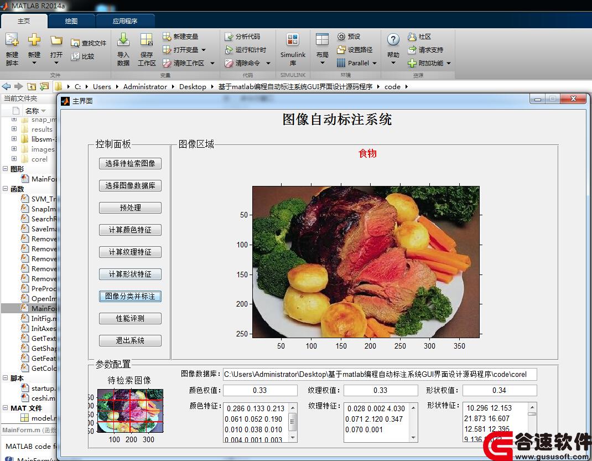The width and height of the screenshot is (592, 461).
Task: Click the 计算纹理特征 button
Action: [130, 252]
